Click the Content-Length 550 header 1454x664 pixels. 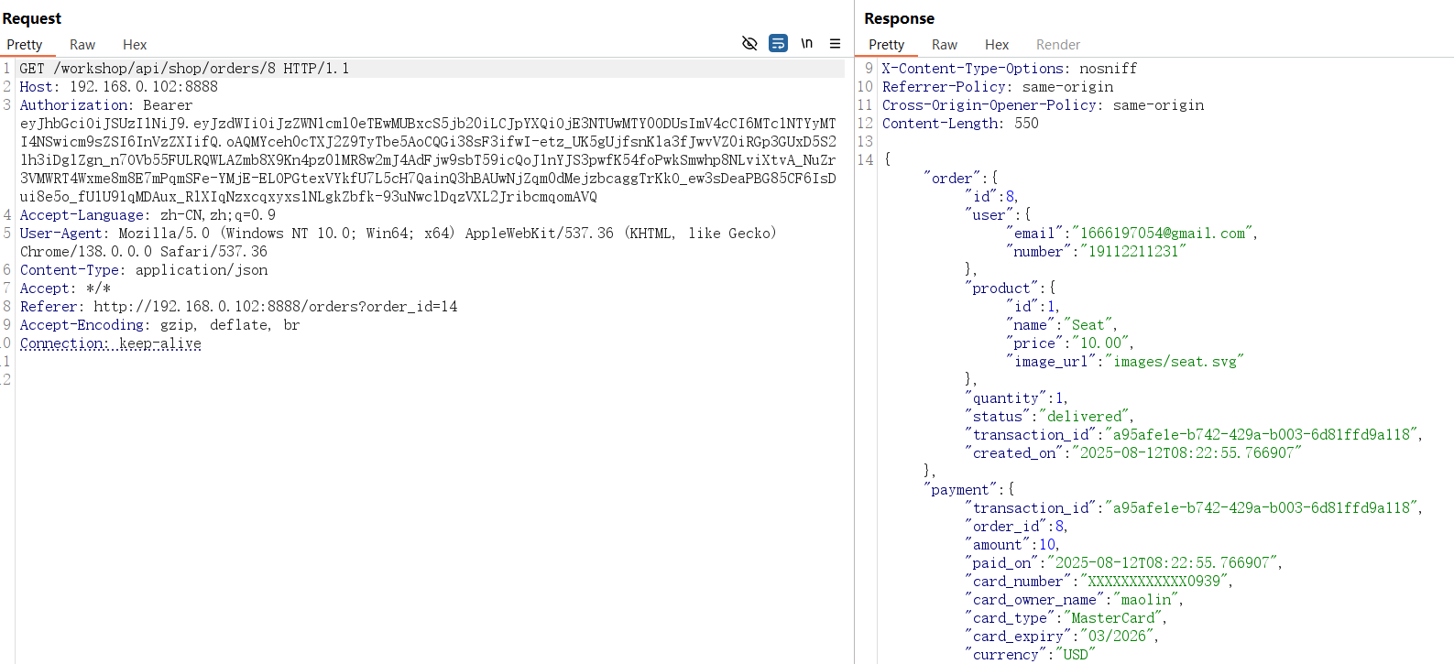pyautogui.click(x=960, y=124)
